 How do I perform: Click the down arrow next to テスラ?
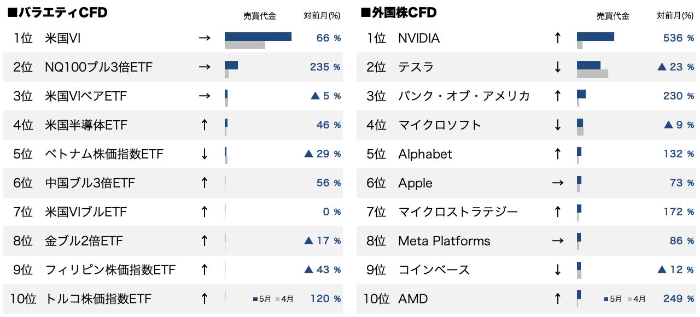558,67
